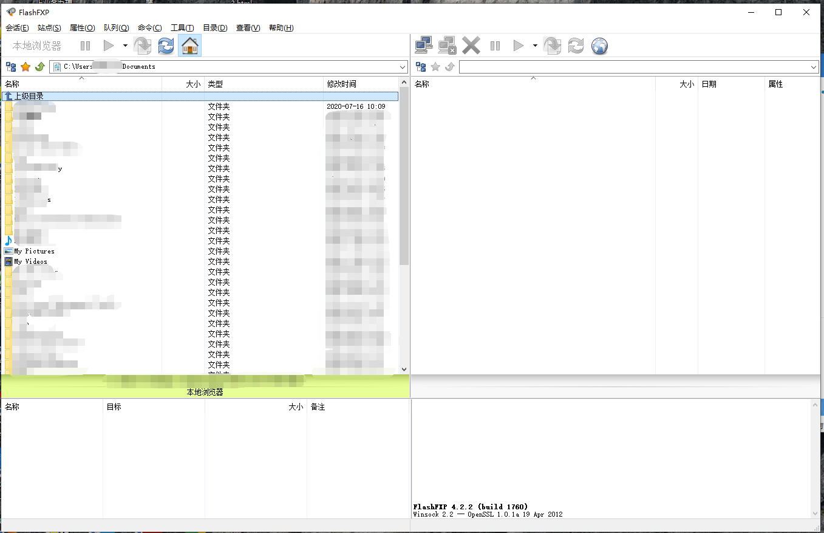Click the remote pane 名称 column header
This screenshot has height=533, width=824.
point(534,84)
